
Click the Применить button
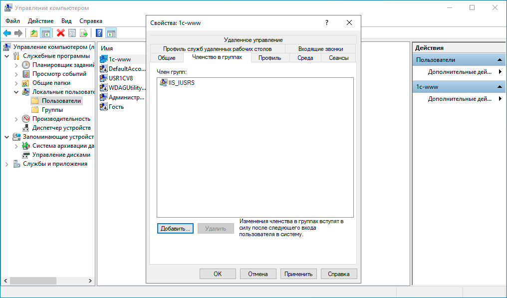point(298,274)
